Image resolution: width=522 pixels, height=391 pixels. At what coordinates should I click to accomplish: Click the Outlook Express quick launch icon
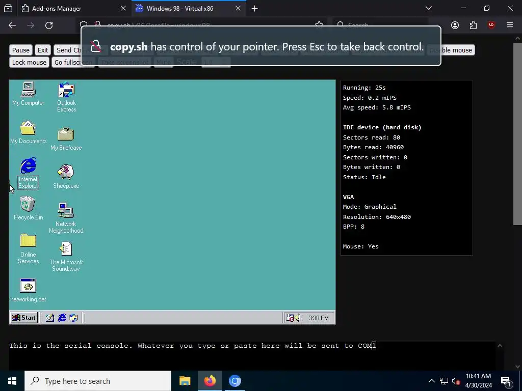pos(73,318)
